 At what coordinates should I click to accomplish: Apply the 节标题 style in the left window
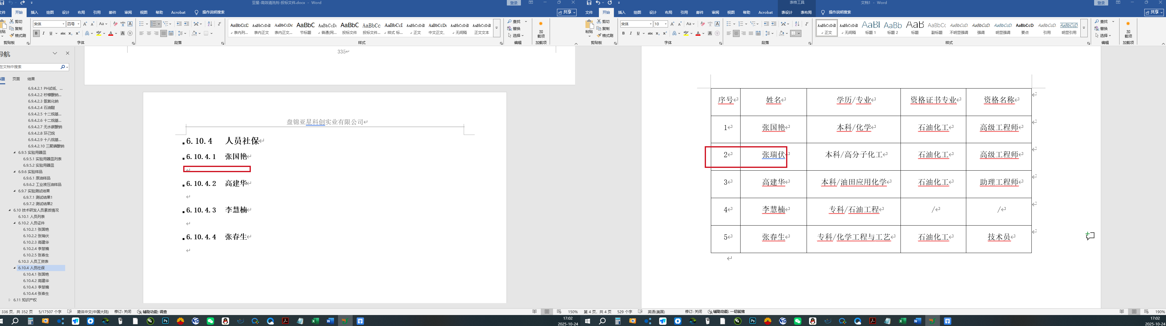point(306,27)
